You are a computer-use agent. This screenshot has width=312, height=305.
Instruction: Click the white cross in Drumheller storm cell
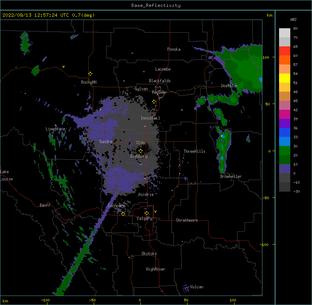point(222,136)
